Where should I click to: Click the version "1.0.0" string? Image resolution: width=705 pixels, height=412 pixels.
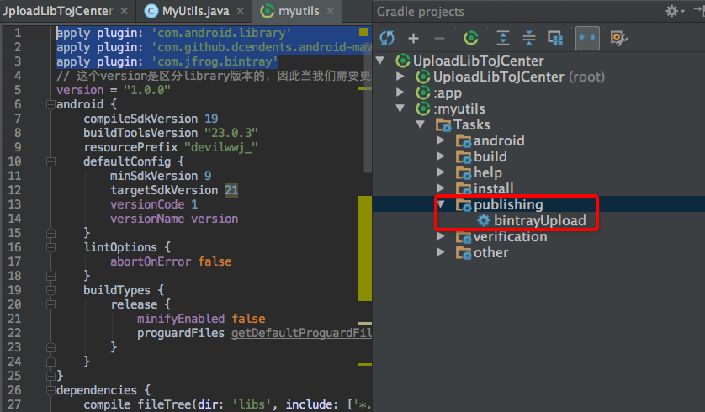point(147,90)
